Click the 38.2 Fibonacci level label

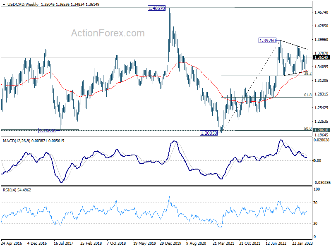click(307, 74)
